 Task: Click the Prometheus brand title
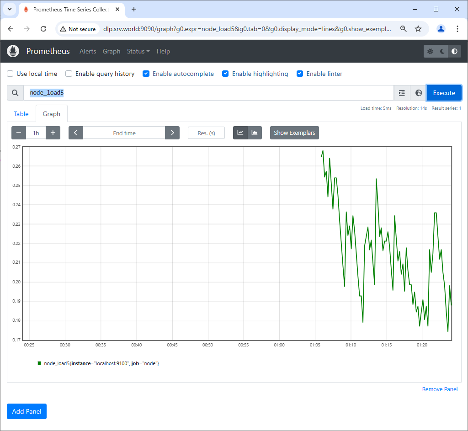48,51
